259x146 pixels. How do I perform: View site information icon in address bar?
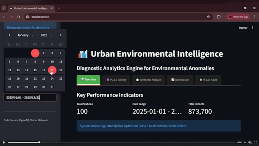(x=27, y=17)
